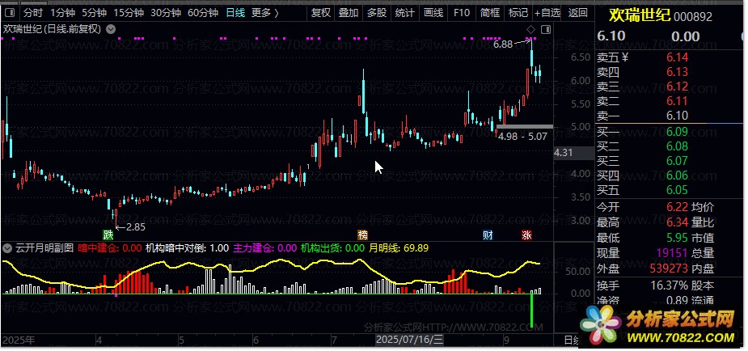Select the 卖三 price 6.12
The image size is (748, 351).
(678, 87)
